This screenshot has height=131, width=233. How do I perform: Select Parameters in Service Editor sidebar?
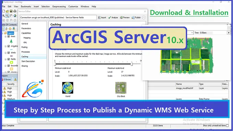tap(26, 28)
